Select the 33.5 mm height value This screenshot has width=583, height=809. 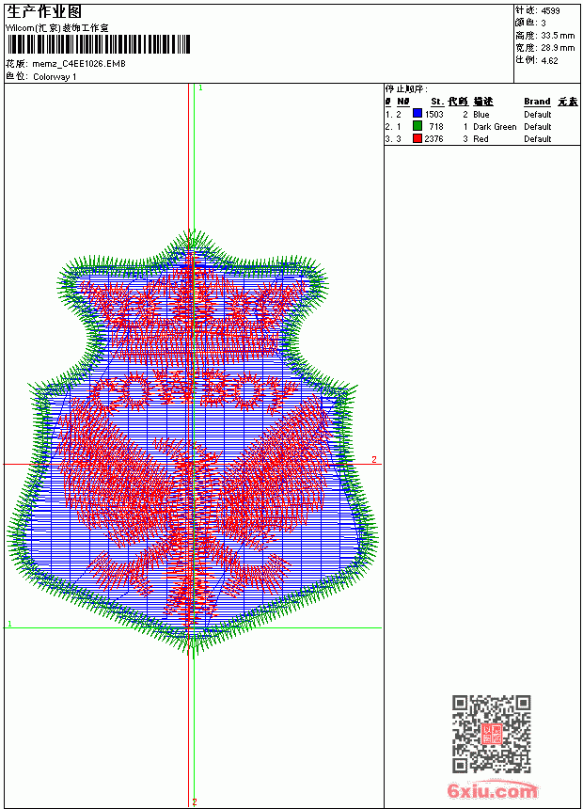pos(558,35)
